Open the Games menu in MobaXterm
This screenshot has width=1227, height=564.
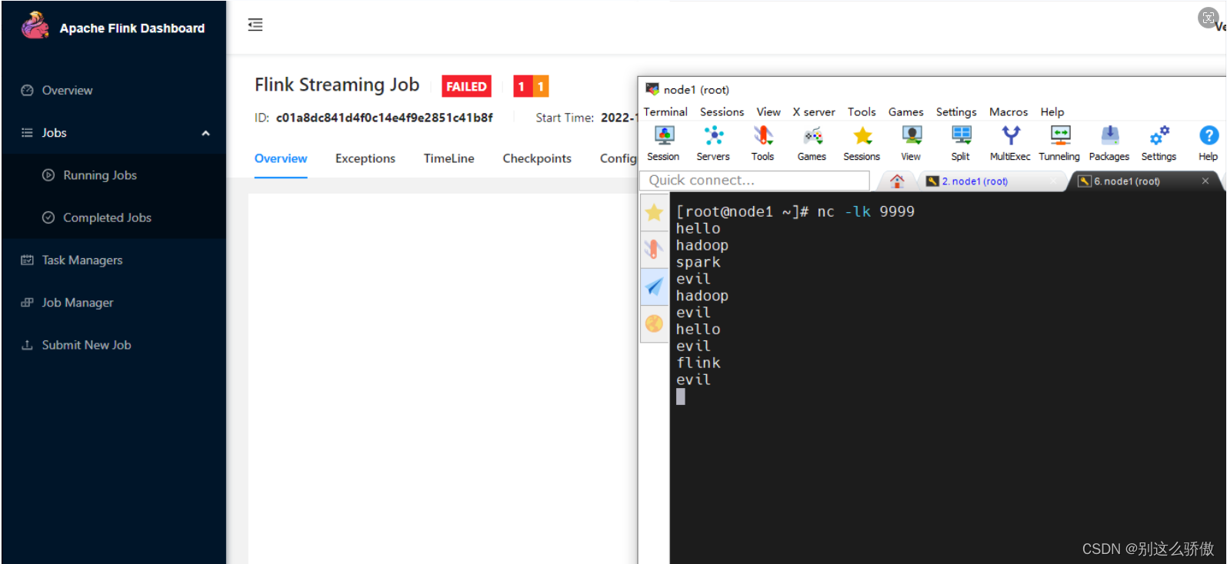(x=905, y=112)
